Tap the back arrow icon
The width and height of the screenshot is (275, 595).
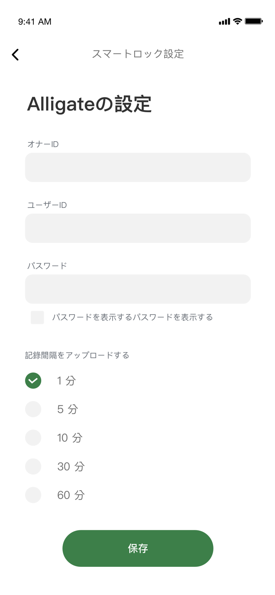pos(15,54)
